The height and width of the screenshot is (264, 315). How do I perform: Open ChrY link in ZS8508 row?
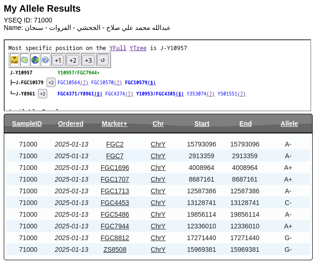[x=158, y=249]
